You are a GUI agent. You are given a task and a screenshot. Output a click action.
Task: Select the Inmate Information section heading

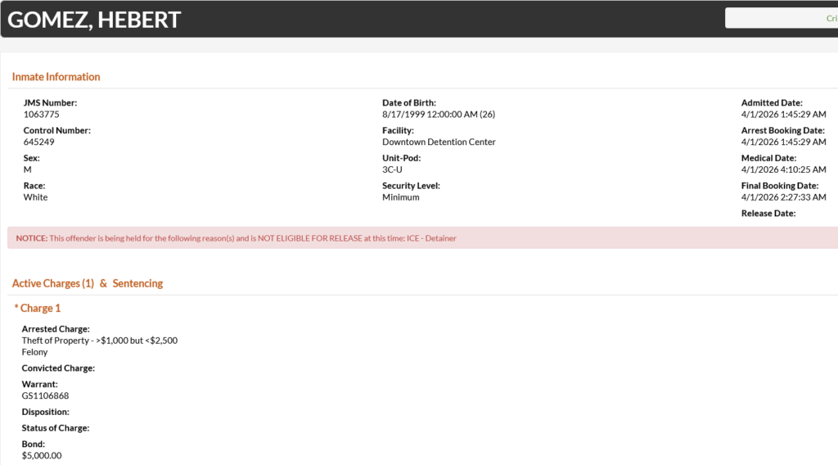56,77
